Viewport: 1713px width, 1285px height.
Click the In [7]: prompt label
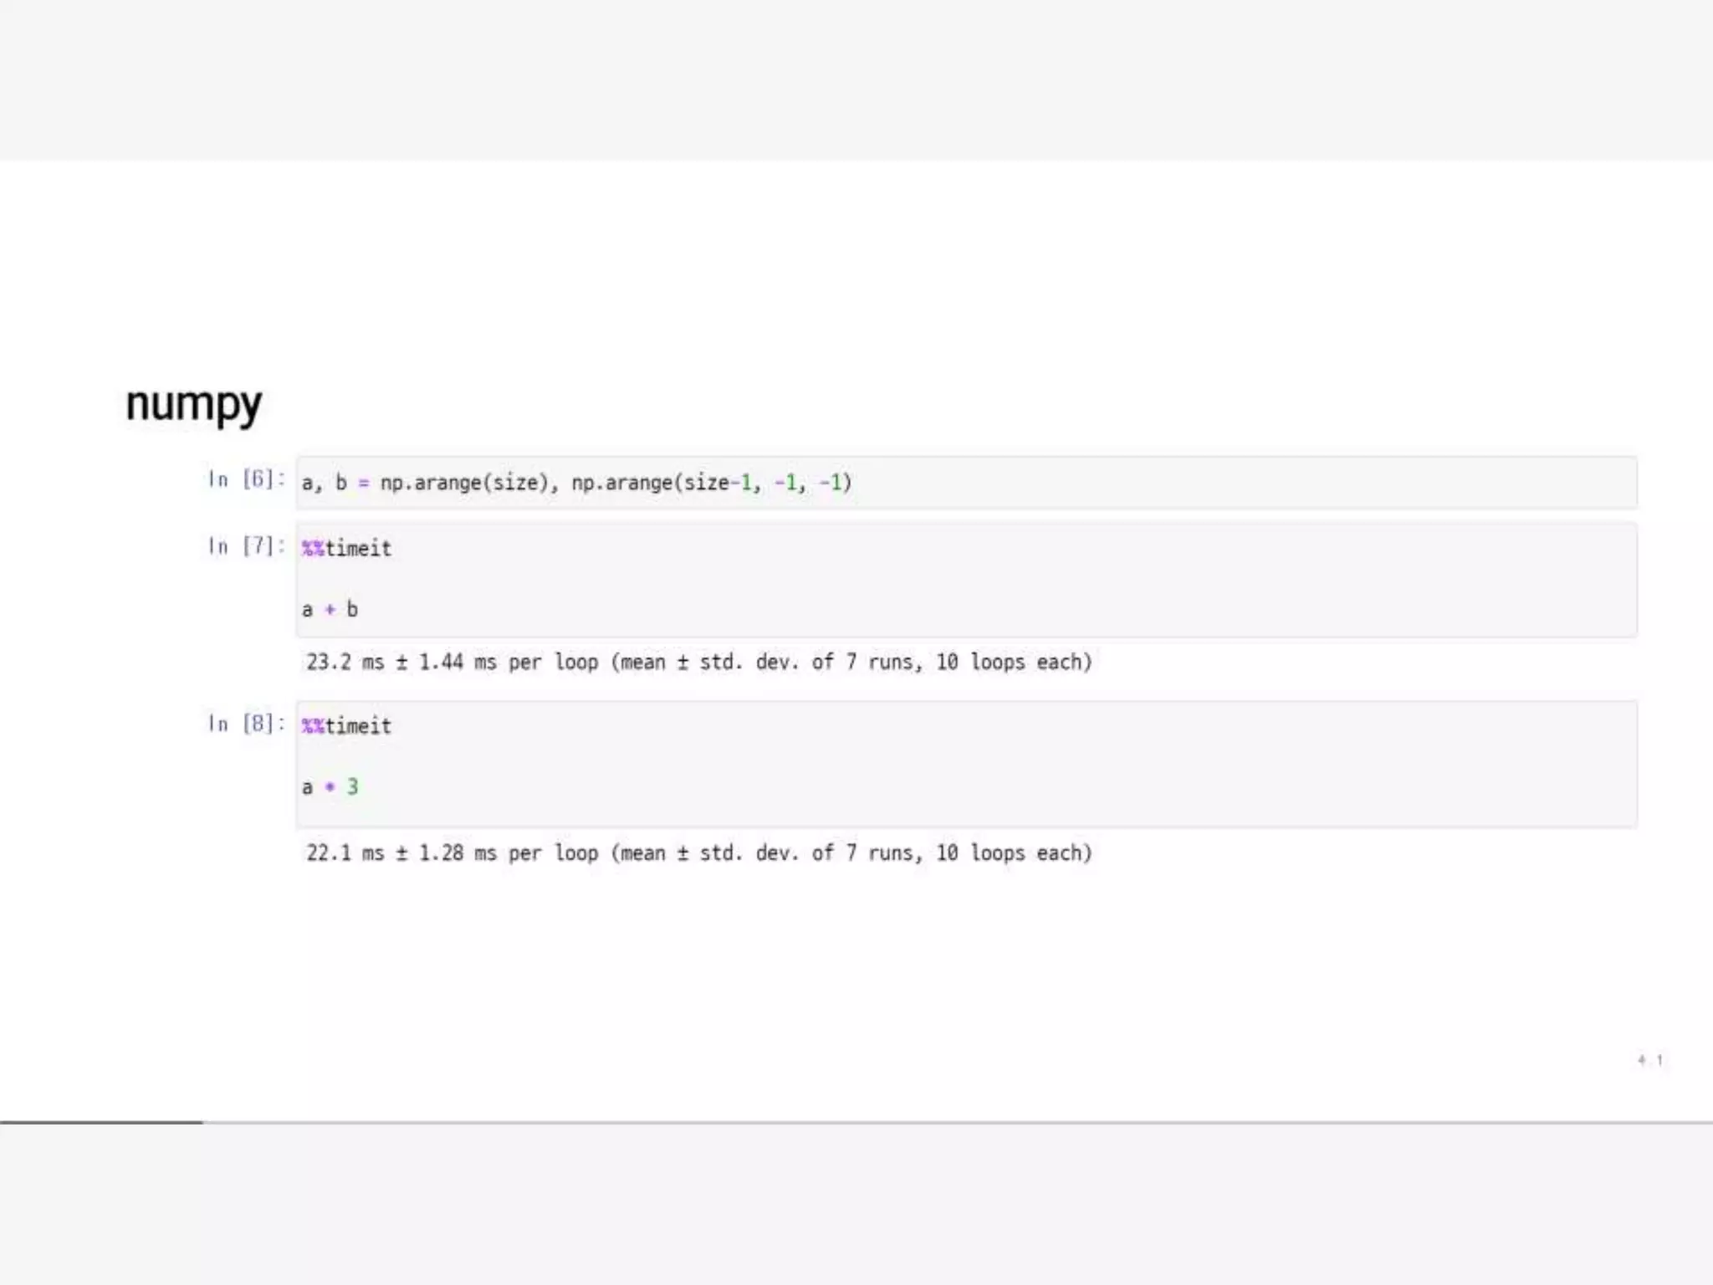tap(246, 546)
